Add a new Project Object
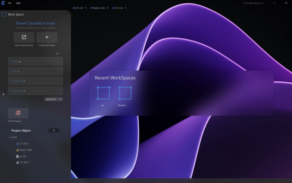Viewport: 292px width, 183px height. (x=54, y=131)
